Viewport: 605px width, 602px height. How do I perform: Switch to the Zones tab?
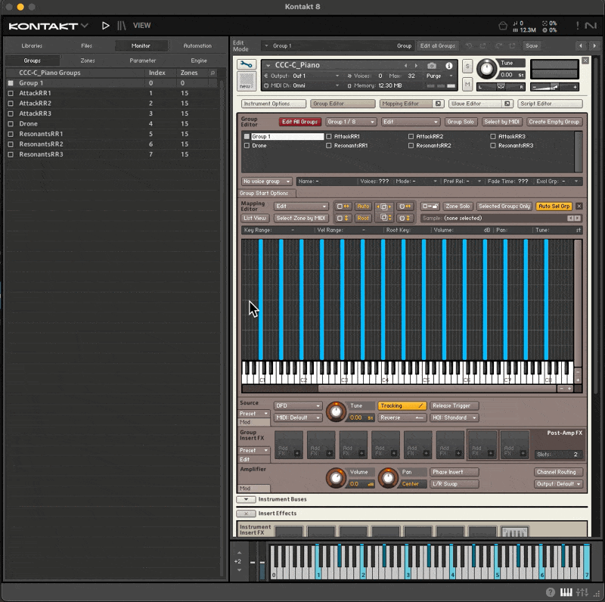(88, 61)
